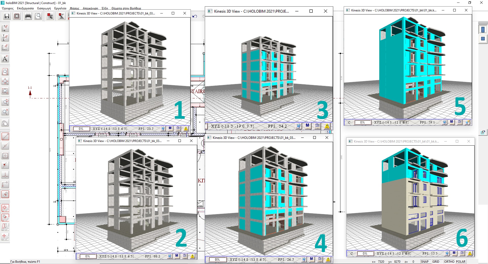Click the DWG move arrows icon
488x264 pixels.
click(5, 236)
